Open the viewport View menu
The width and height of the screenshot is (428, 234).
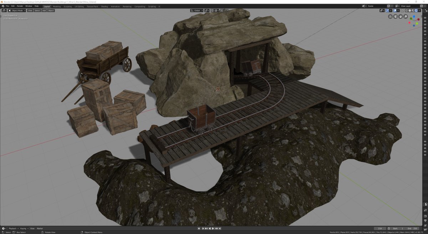(30, 10)
